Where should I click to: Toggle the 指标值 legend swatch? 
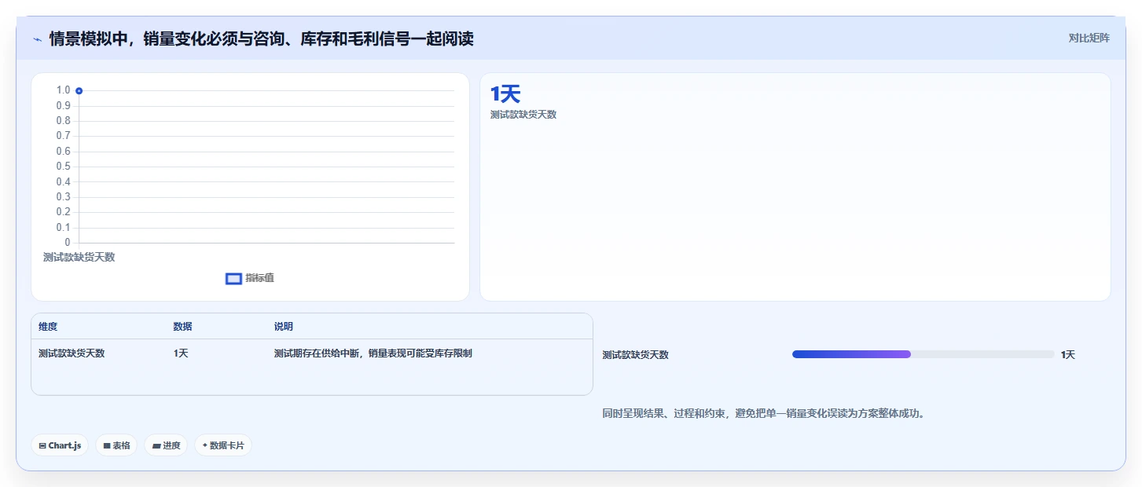pyautogui.click(x=233, y=278)
